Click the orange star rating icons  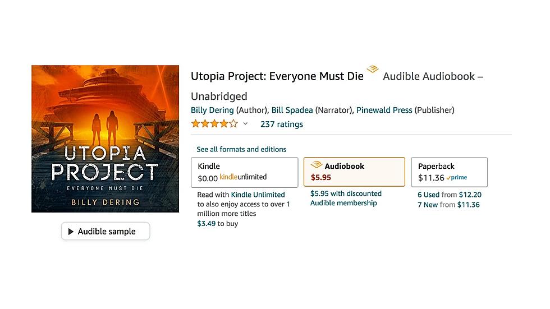pyautogui.click(x=214, y=124)
